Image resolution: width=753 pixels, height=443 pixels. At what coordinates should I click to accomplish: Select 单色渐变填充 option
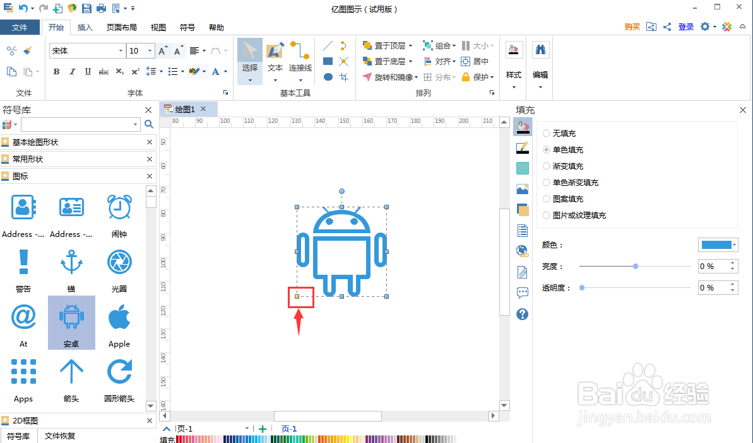click(571, 182)
